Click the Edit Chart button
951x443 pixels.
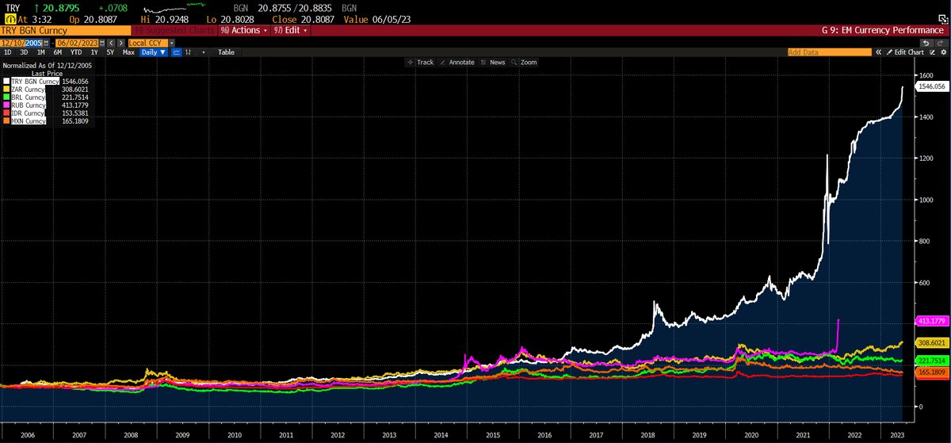coord(904,52)
